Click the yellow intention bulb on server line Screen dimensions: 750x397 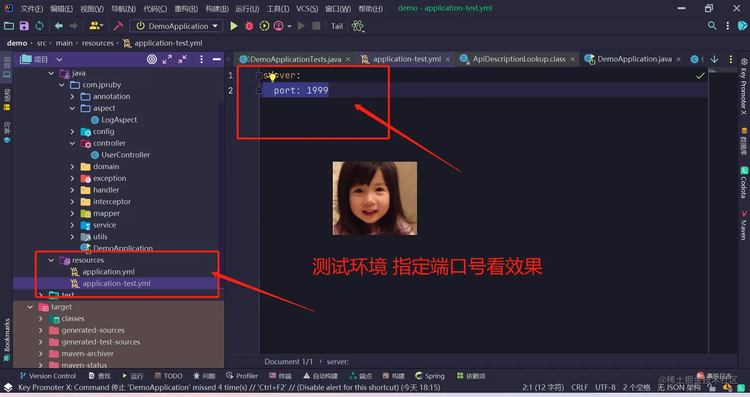[272, 77]
